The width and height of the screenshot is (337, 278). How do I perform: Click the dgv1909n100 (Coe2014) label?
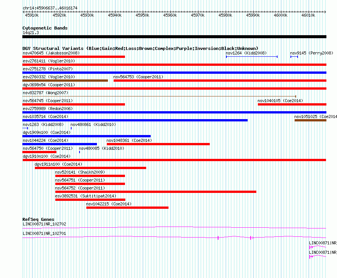pyautogui.click(x=47, y=132)
